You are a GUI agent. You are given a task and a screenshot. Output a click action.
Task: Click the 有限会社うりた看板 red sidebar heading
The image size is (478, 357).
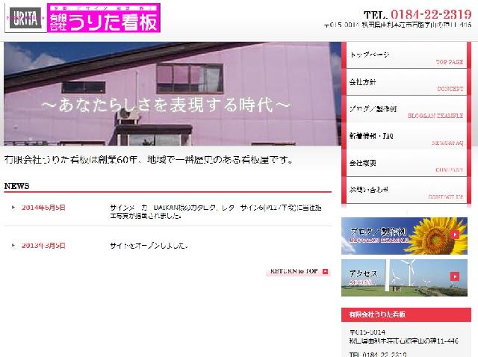click(x=406, y=314)
